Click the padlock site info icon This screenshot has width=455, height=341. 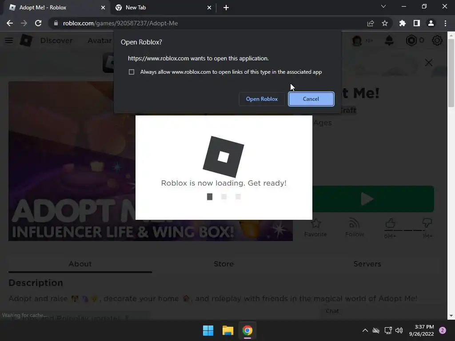tap(56, 23)
